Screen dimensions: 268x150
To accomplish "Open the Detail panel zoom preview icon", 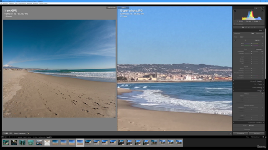I will click(x=263, y=94).
